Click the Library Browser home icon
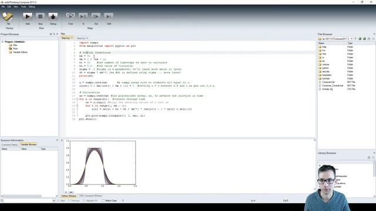 click(369, 158)
